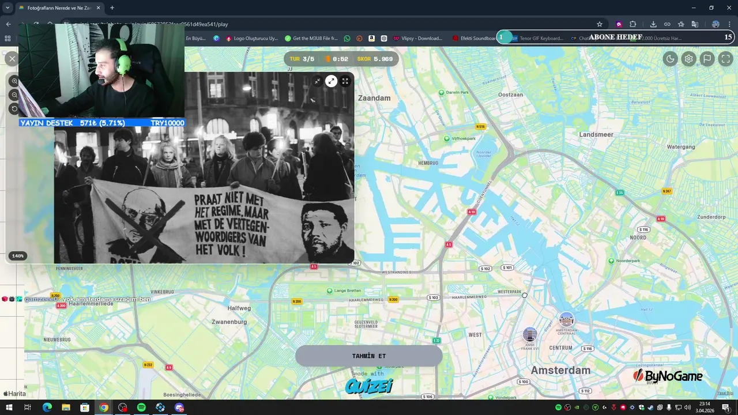Click the Amsterdam Centraal station marker
Image resolution: width=738 pixels, height=415 pixels.
567,319
